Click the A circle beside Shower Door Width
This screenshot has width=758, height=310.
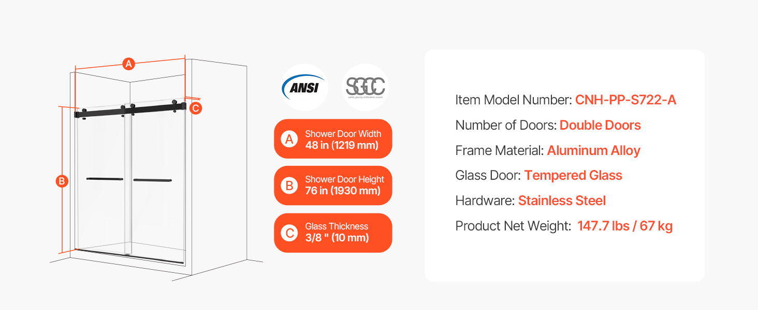(x=289, y=139)
